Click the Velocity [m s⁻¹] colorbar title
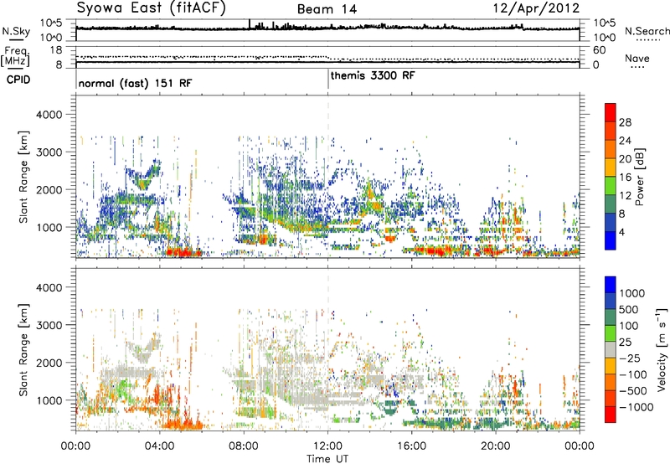 point(662,349)
